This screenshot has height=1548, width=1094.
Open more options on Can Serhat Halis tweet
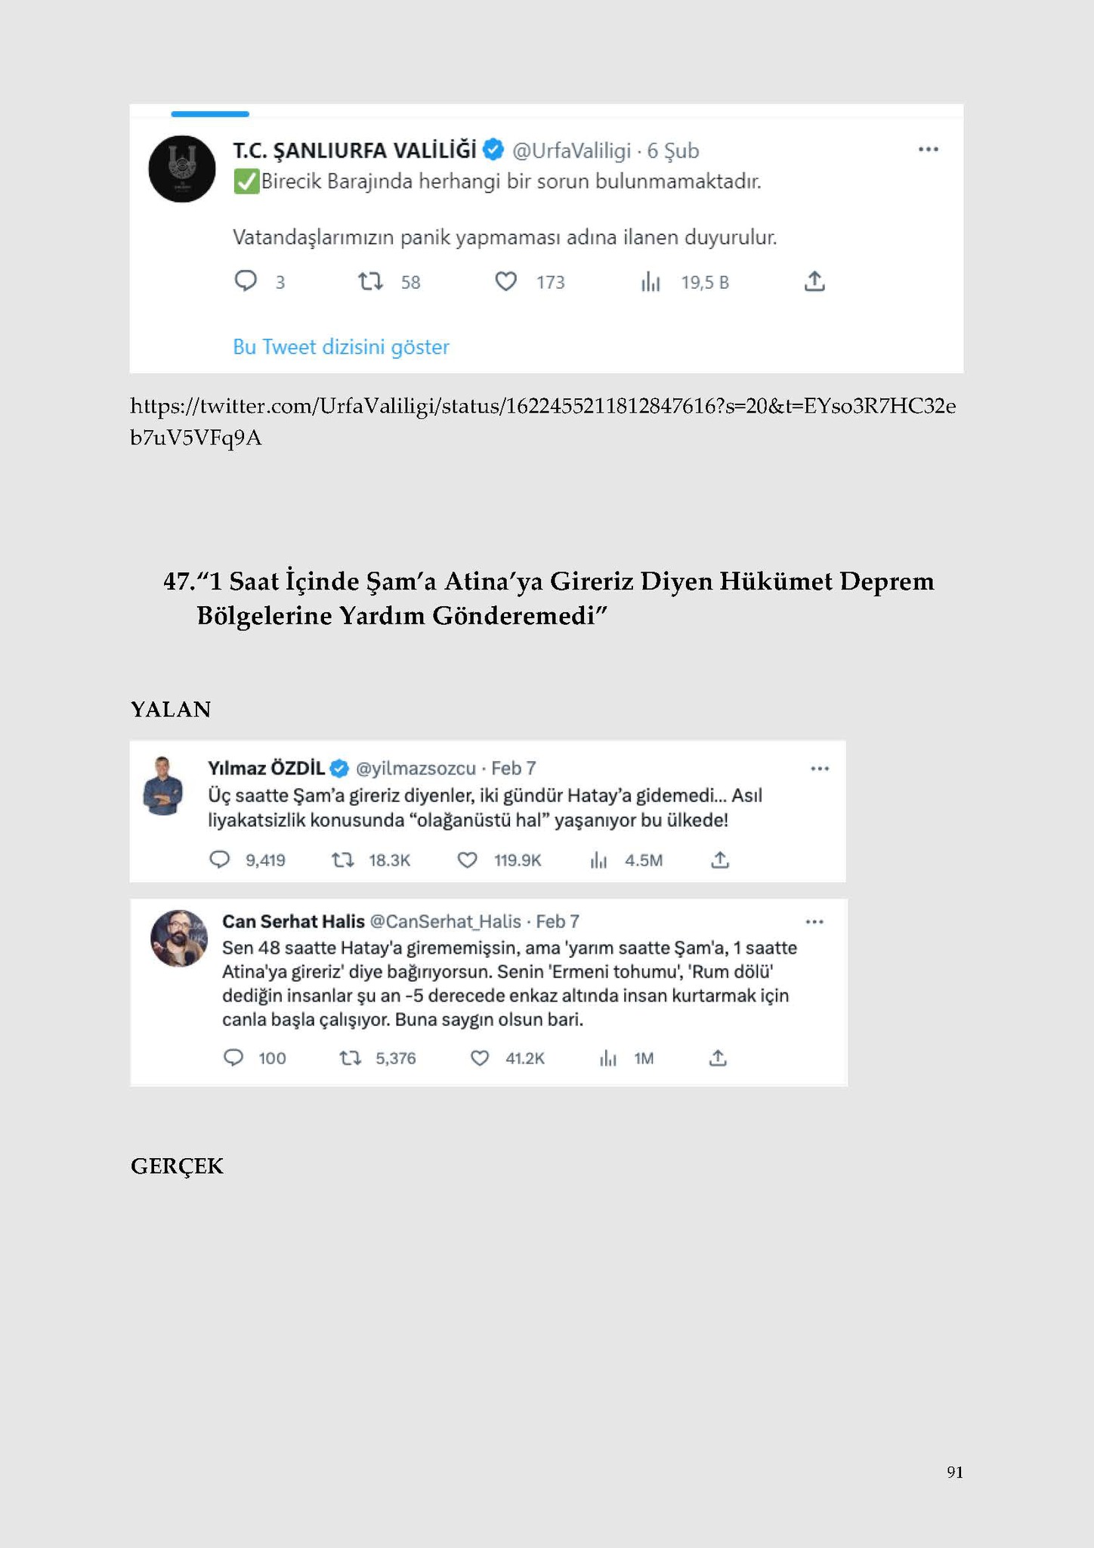coord(814,921)
